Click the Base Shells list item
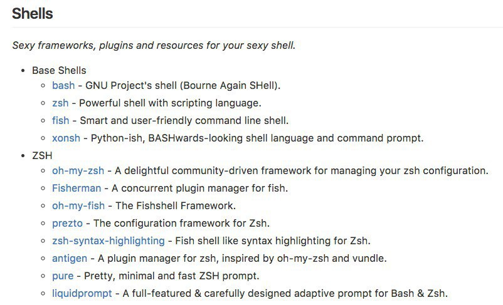 (x=59, y=70)
